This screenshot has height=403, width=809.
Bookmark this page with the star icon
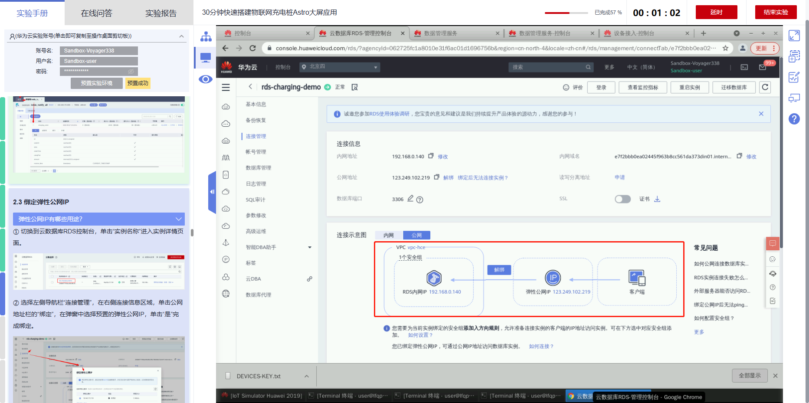click(725, 48)
